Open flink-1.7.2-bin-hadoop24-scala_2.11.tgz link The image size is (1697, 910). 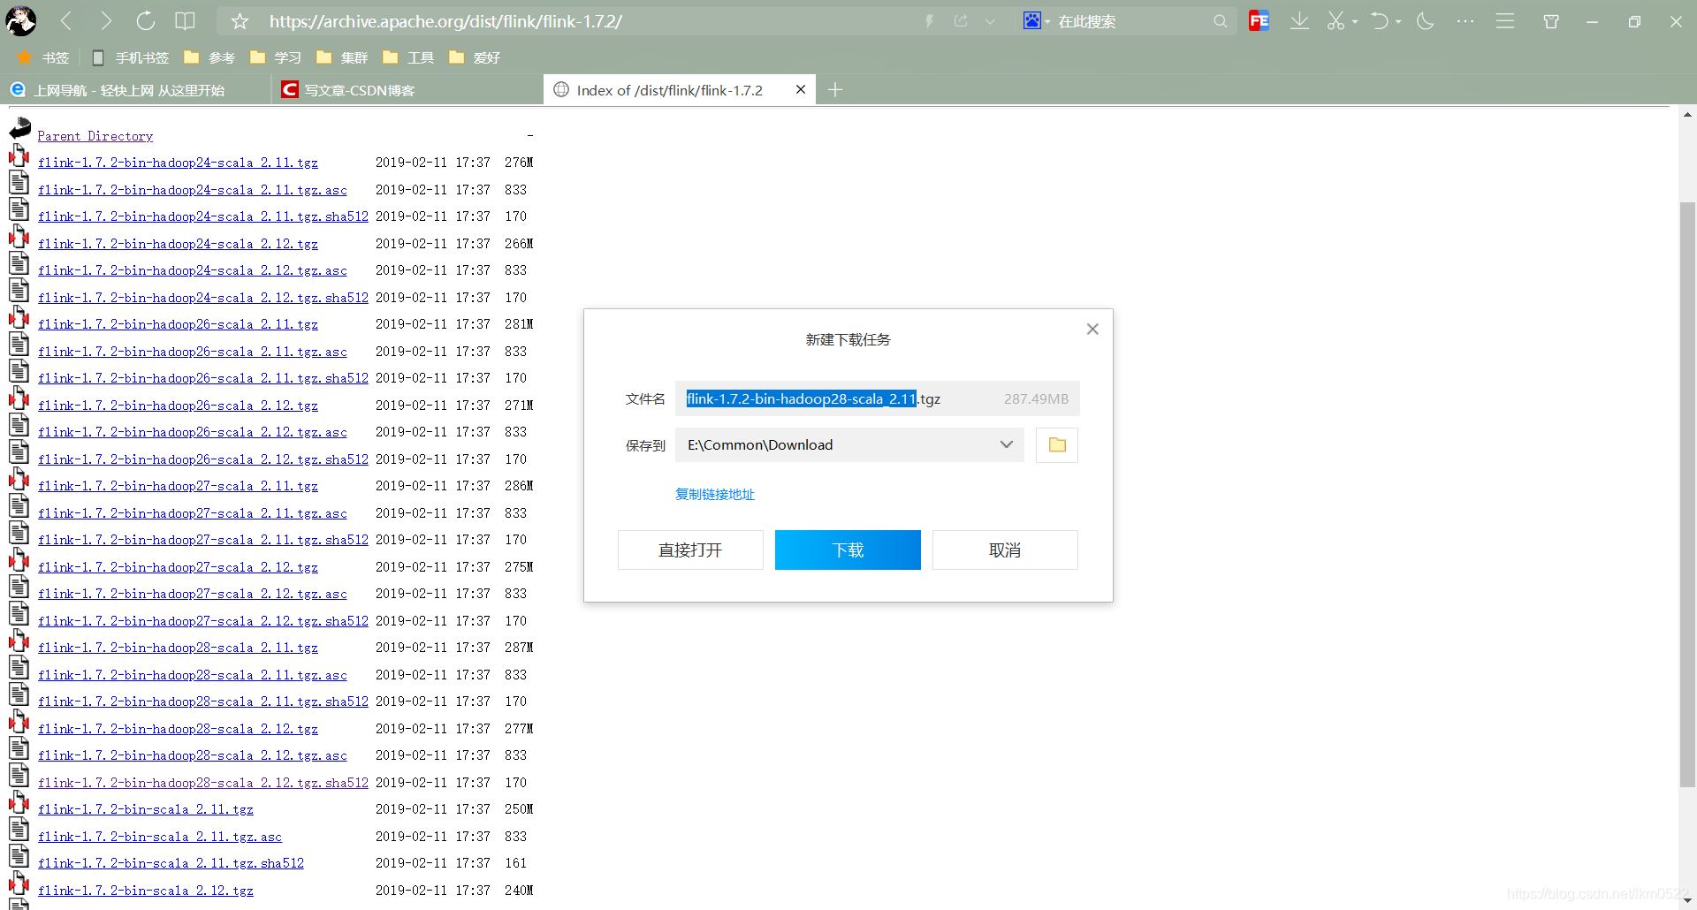pos(178,163)
